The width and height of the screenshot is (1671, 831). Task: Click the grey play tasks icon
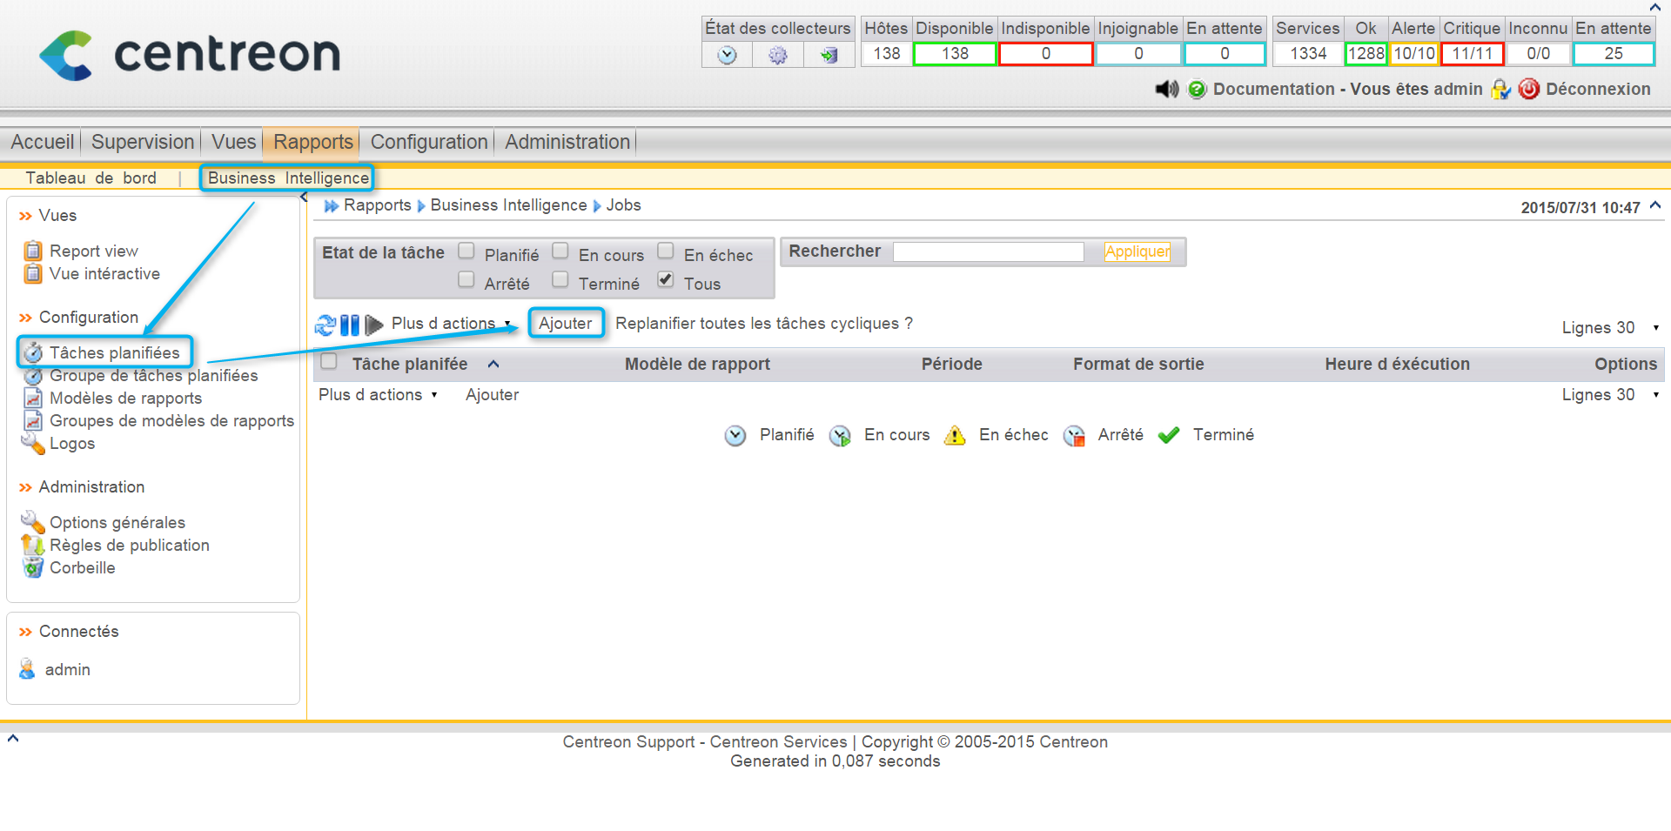(x=374, y=325)
